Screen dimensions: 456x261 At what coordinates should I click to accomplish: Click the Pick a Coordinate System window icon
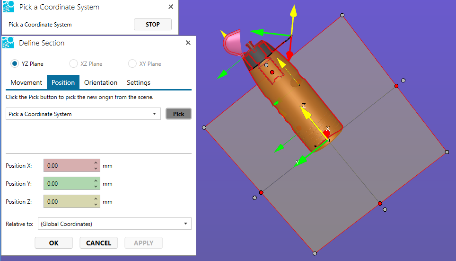[x=8, y=7]
